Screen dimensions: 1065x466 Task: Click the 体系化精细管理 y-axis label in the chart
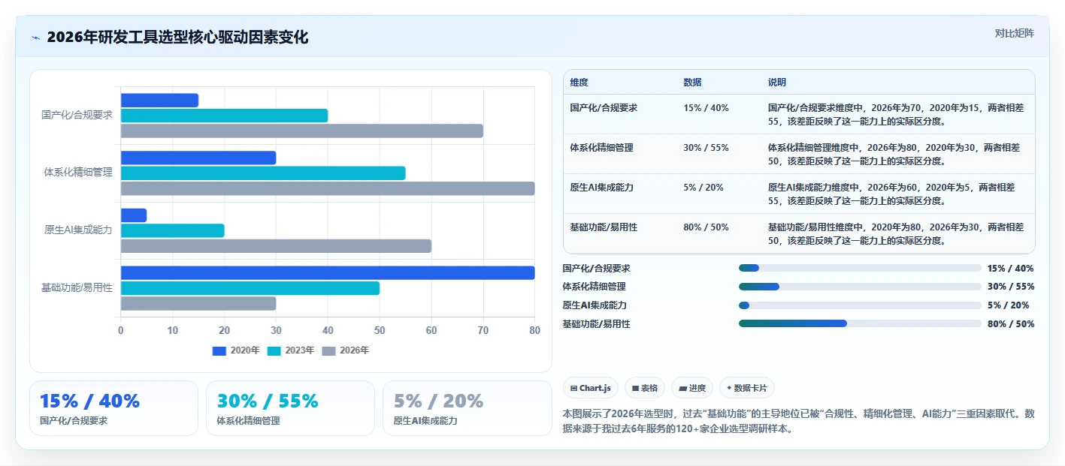pyautogui.click(x=78, y=173)
